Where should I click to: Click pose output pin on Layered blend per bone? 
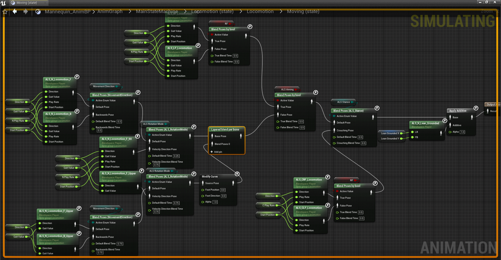pos(241,136)
